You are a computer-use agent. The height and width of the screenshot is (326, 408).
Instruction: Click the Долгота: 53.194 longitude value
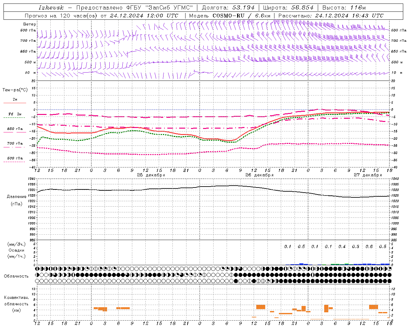(x=228, y=8)
